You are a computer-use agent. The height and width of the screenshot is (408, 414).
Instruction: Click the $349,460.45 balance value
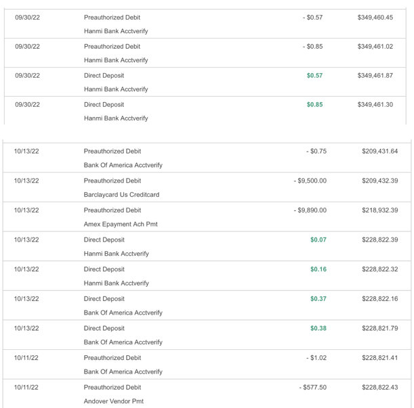click(375, 17)
